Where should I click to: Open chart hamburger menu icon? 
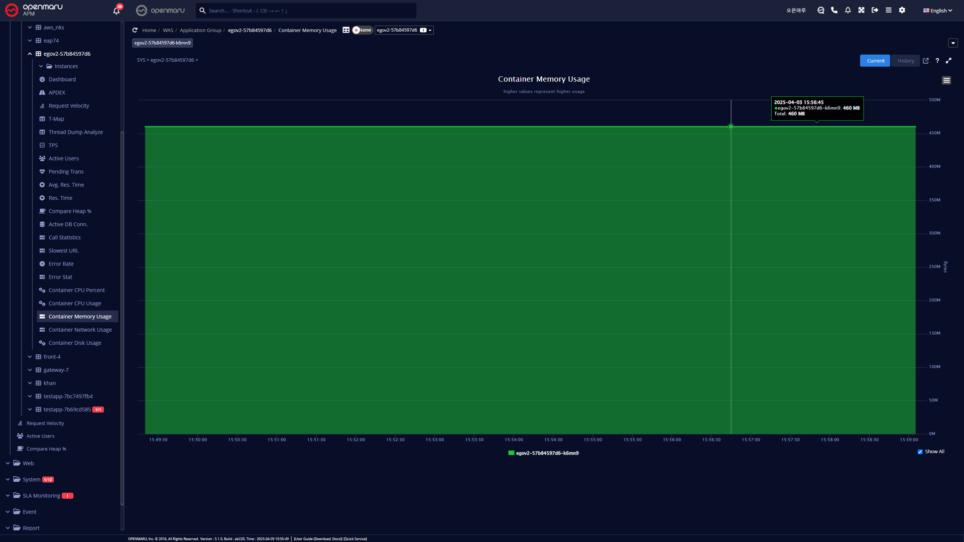click(946, 80)
